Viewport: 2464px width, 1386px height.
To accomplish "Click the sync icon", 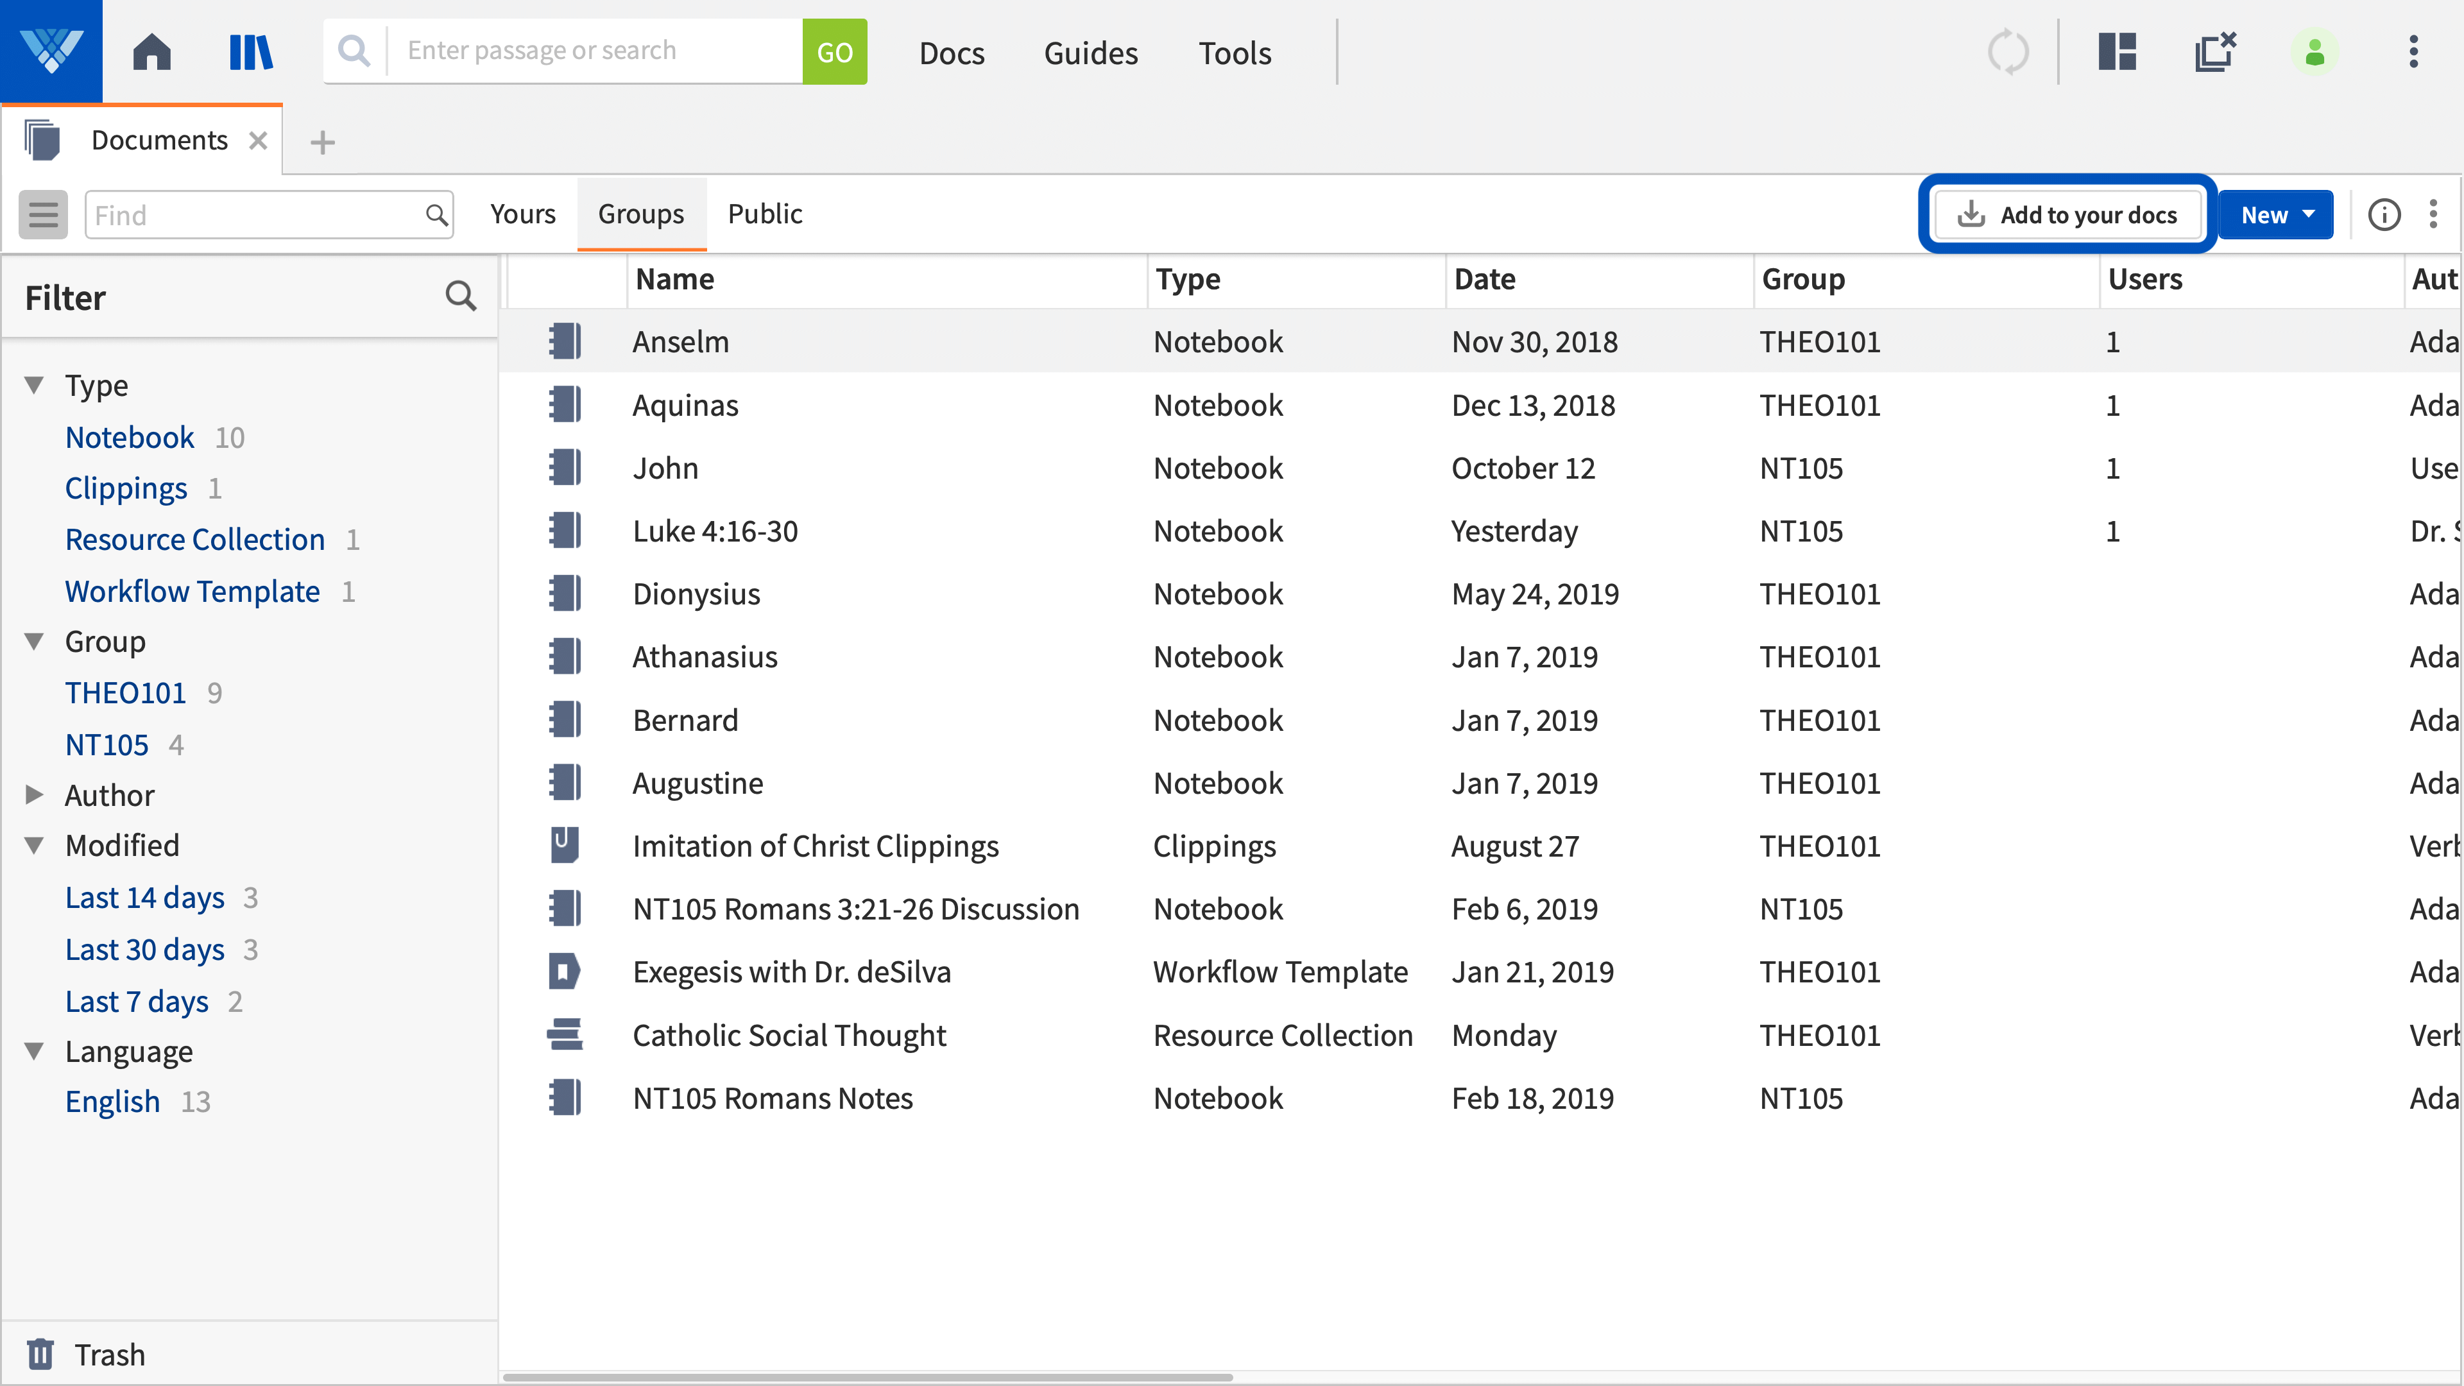I will 2008,51.
